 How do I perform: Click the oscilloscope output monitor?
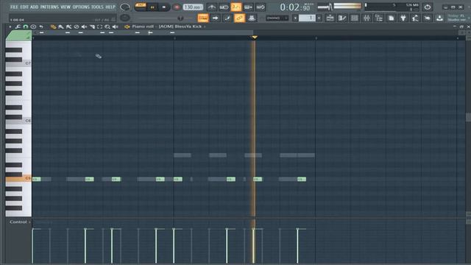tap(325, 7)
